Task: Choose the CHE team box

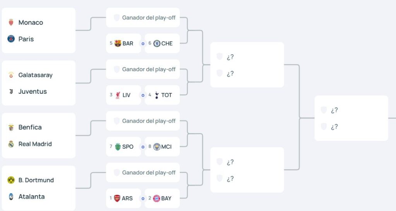Action: (x=162, y=43)
